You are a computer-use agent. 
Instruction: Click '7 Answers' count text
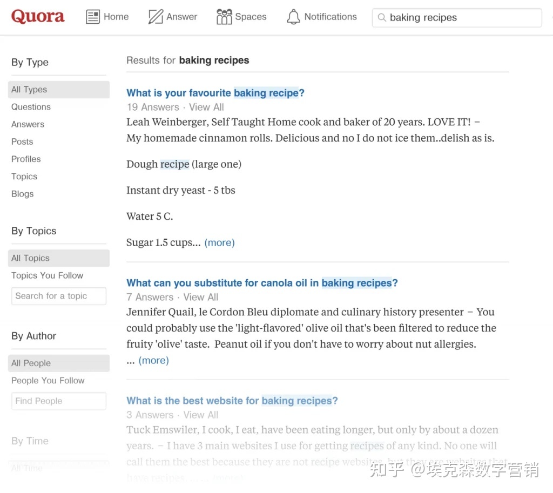[150, 298]
